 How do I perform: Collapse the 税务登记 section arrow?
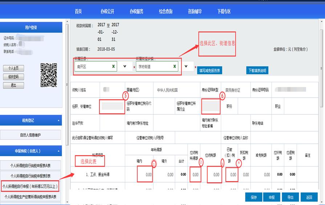coord(58,120)
